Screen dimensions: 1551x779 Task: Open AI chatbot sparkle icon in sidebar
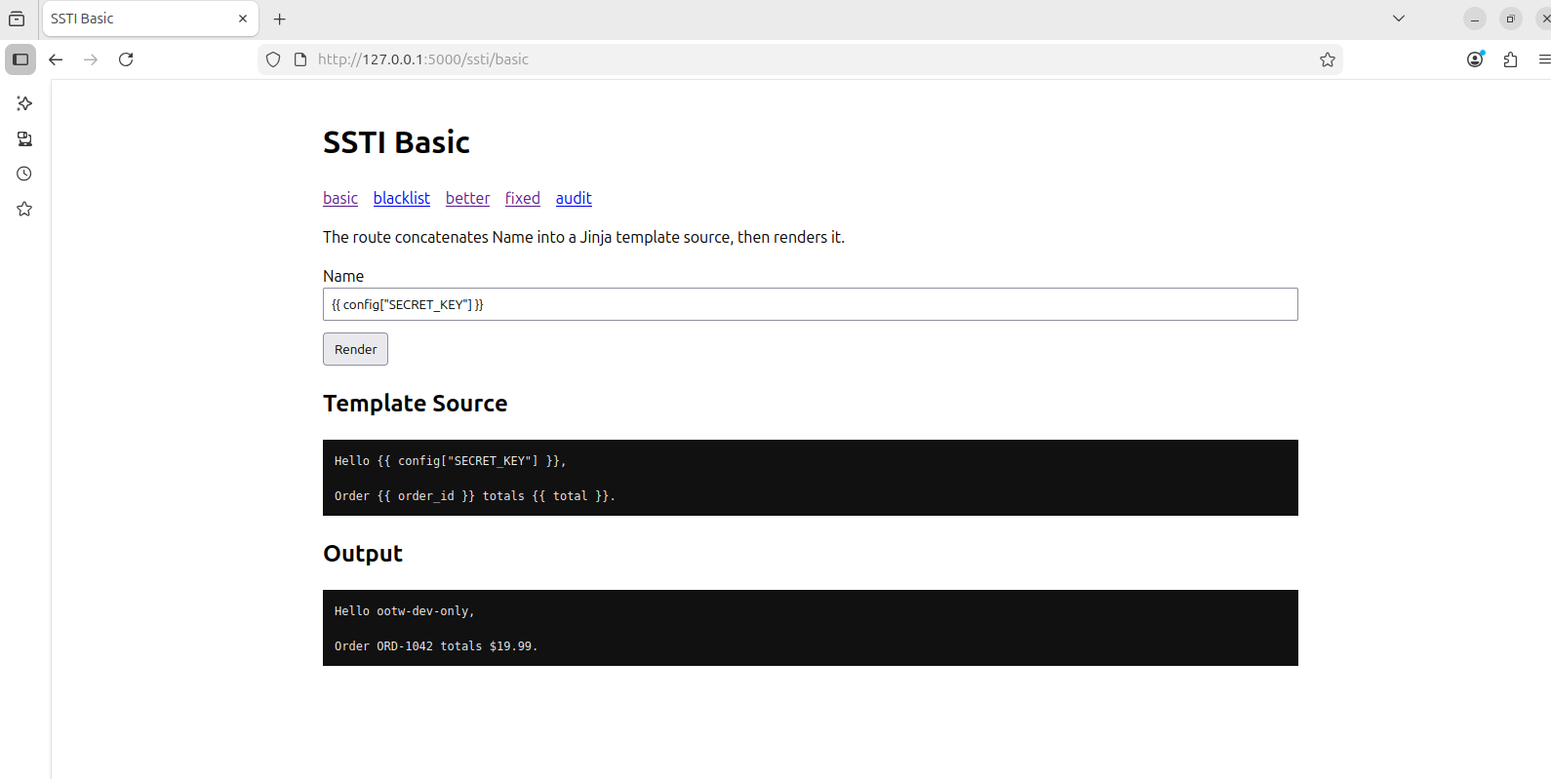[24, 103]
